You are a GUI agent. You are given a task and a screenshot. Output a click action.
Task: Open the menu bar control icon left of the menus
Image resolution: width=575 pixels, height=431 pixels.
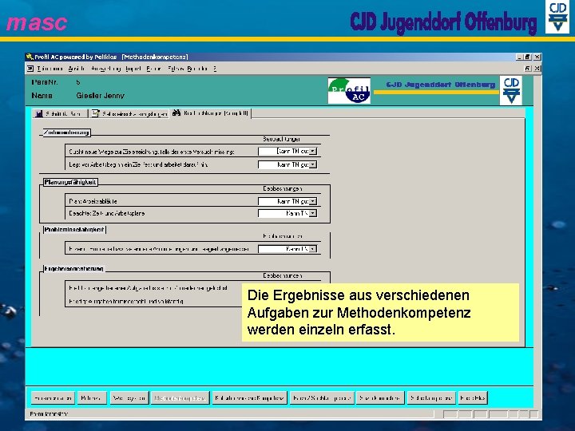30,69
